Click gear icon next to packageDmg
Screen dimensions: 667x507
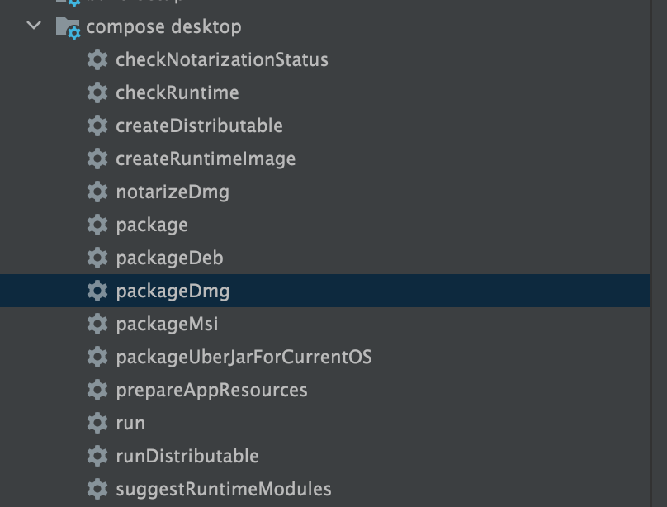point(97,291)
